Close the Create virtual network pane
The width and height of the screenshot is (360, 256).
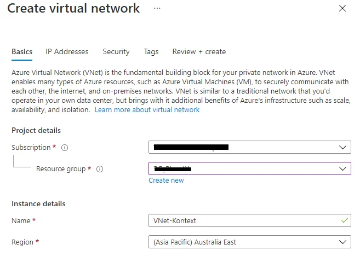(342, 9)
